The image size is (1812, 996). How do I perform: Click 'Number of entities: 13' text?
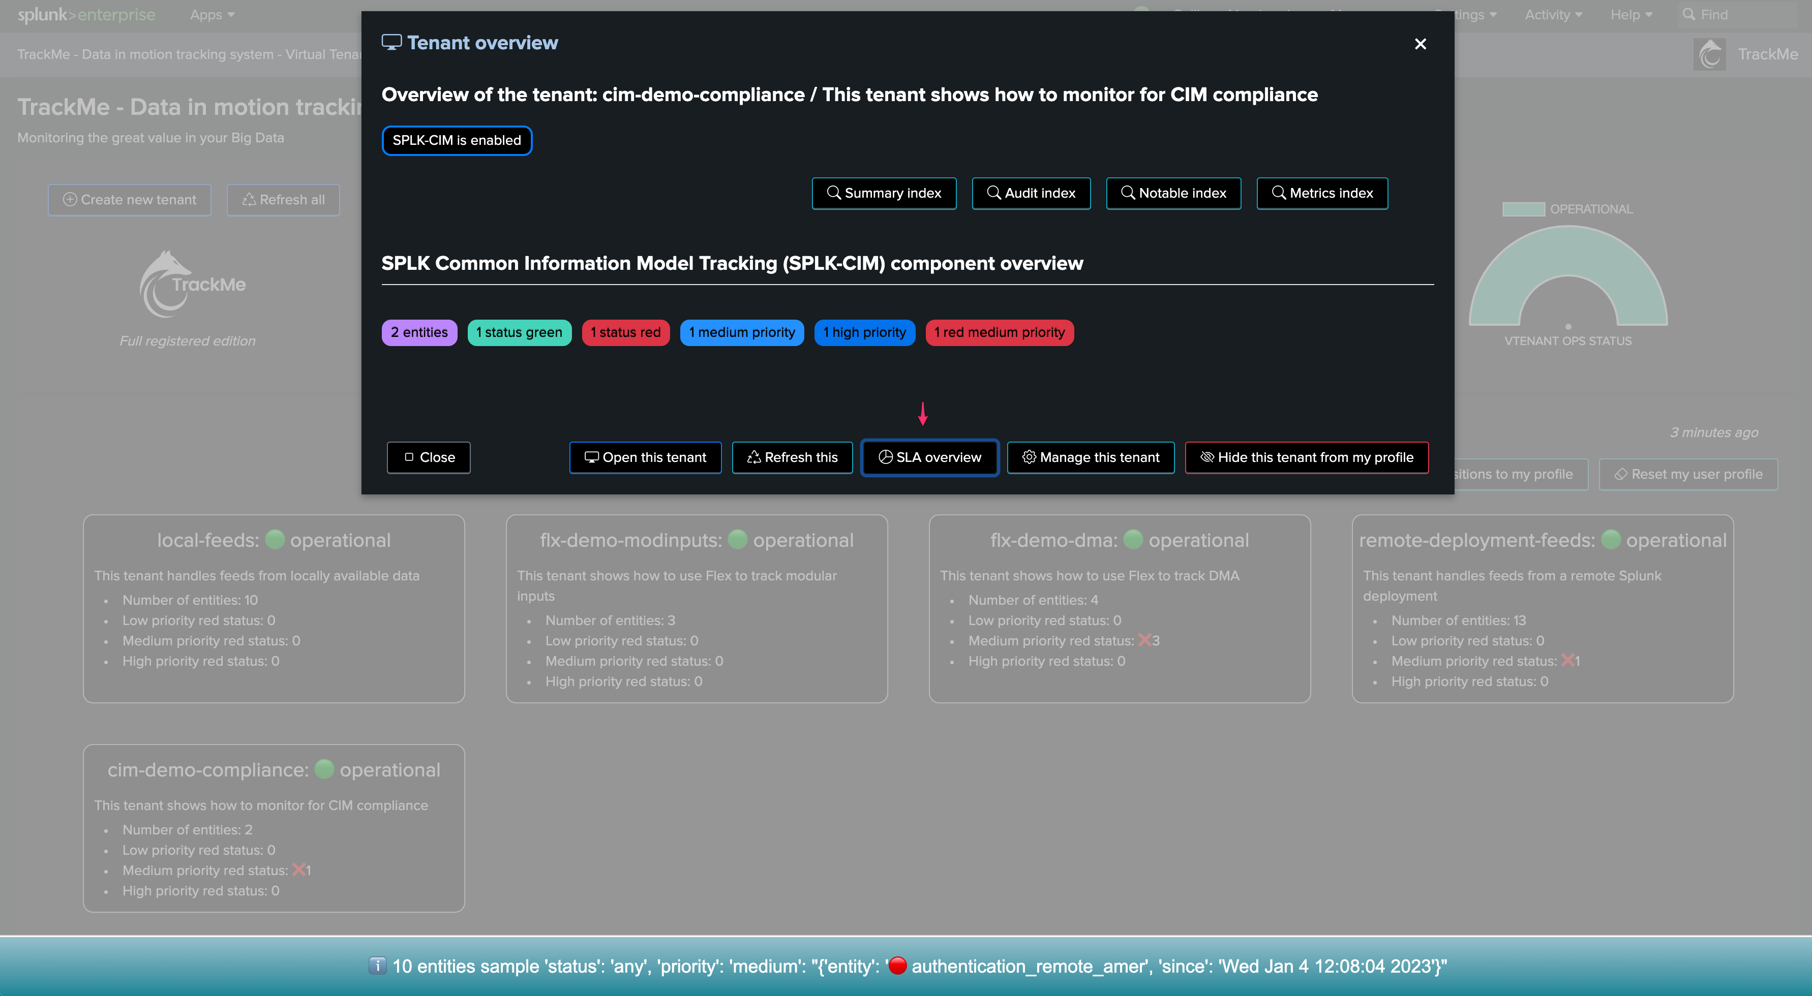1458,620
